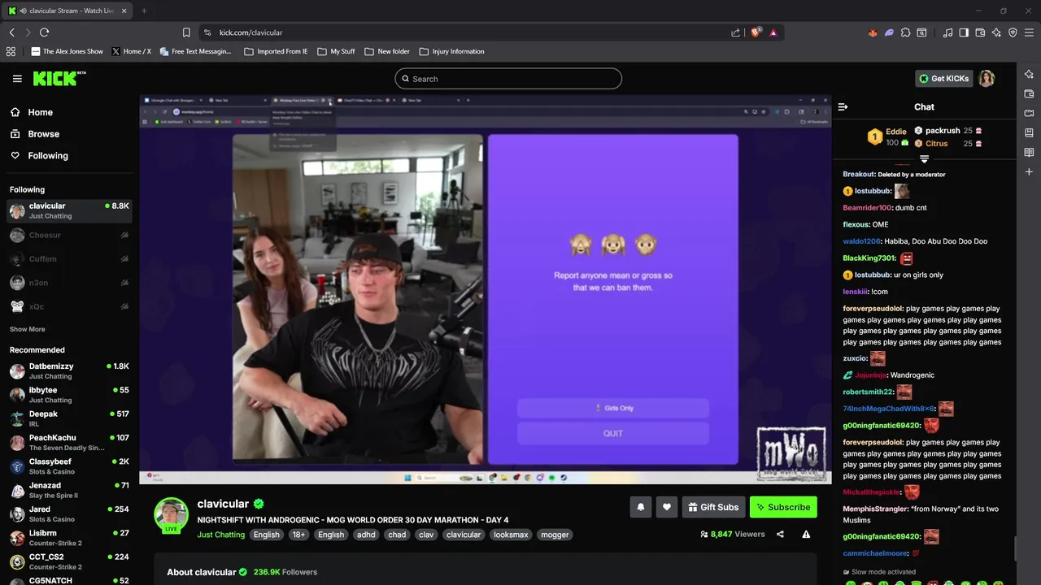
Task: Open the extensions puzzle icon
Action: (x=905, y=32)
